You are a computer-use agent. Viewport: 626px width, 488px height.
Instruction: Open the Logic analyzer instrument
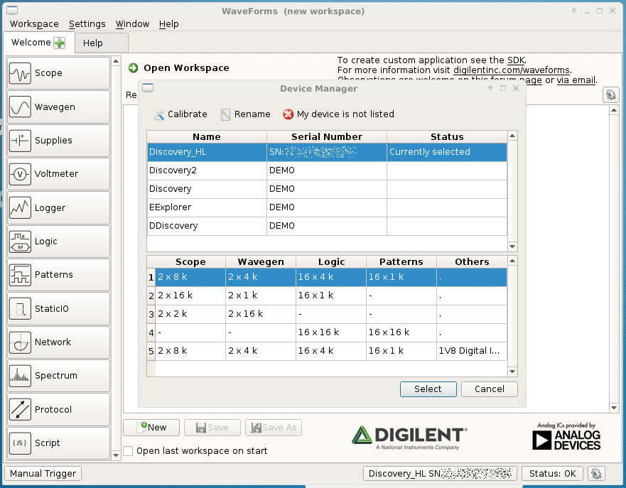click(58, 242)
